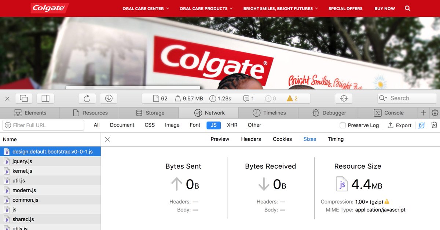The height and width of the screenshot is (230, 440).
Task: Select the JS filter button
Action: coord(214,125)
